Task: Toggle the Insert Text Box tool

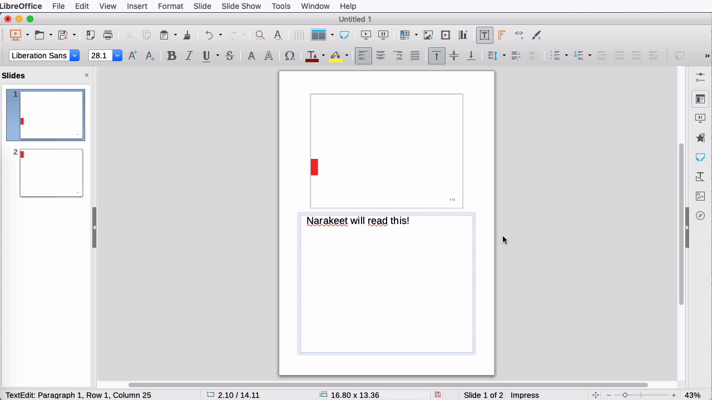Action: [x=484, y=35]
